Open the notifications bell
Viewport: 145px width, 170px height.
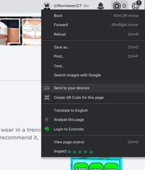pyautogui.click(x=100, y=6)
